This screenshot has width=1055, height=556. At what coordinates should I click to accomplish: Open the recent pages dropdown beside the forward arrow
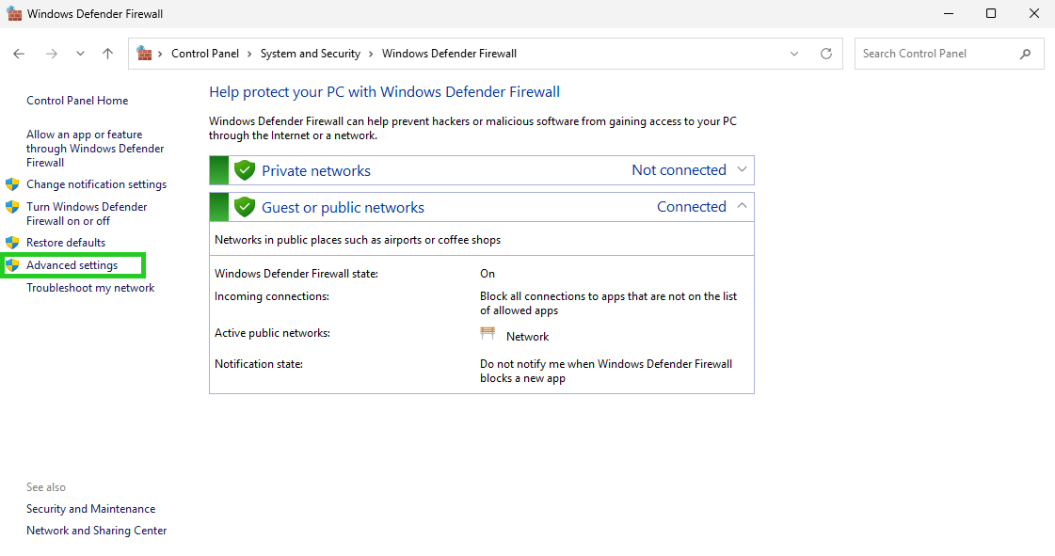(x=80, y=54)
